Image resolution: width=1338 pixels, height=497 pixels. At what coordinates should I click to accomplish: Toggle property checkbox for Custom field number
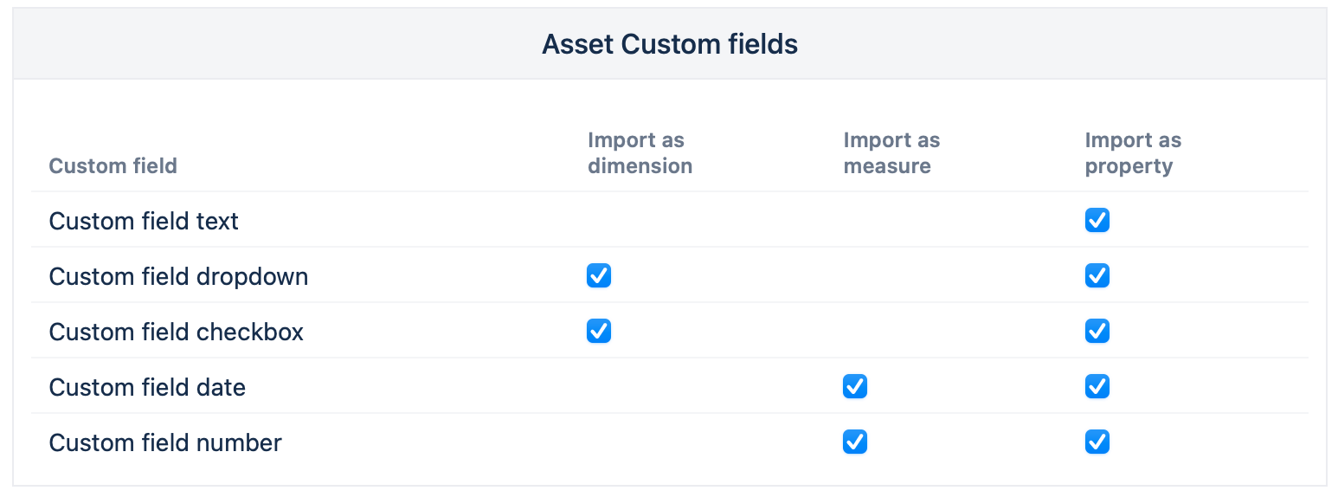click(x=1097, y=442)
